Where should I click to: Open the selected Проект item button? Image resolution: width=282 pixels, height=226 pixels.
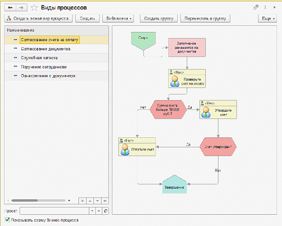coord(105,211)
